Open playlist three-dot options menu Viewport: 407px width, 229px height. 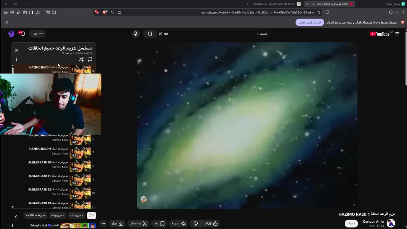pos(17,59)
